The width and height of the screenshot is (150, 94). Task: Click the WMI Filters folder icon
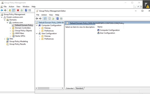pyautogui.click(x=13, y=33)
